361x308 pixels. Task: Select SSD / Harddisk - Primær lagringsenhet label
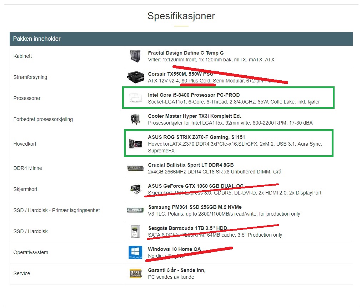pos(57,211)
